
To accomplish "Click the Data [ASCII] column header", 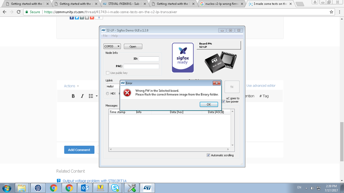I will pos(216,112).
